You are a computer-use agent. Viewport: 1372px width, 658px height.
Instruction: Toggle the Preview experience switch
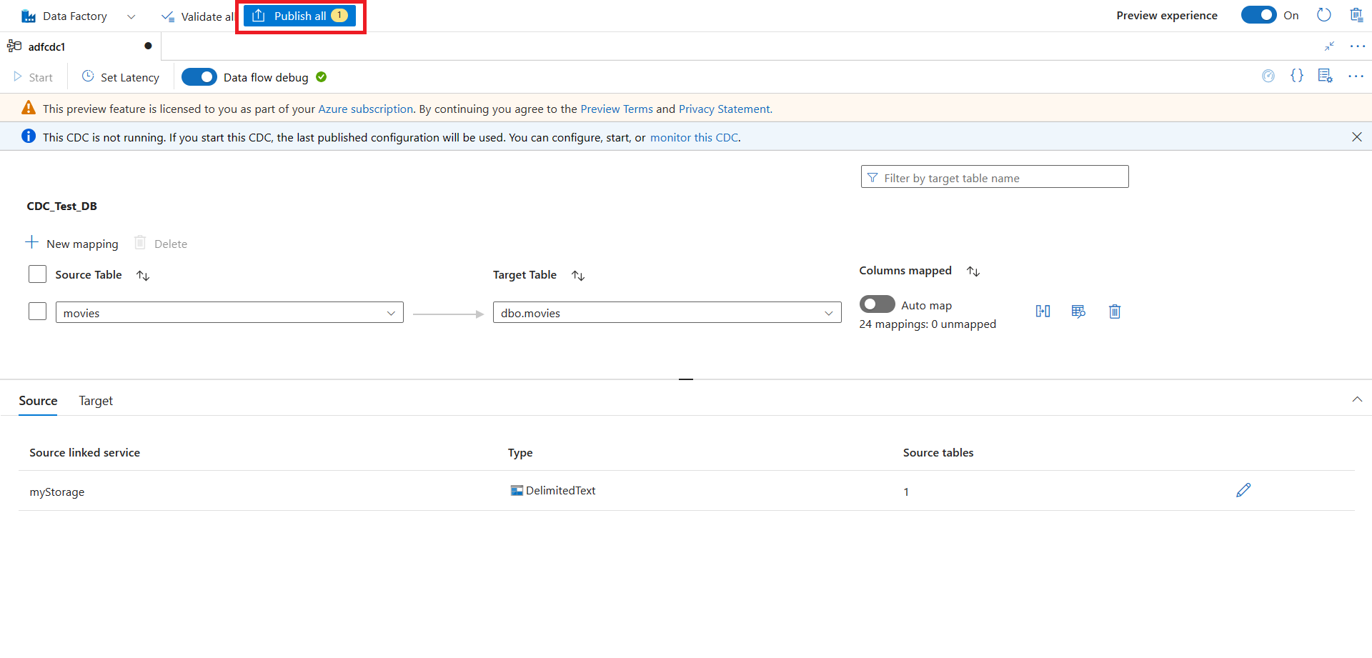point(1258,15)
